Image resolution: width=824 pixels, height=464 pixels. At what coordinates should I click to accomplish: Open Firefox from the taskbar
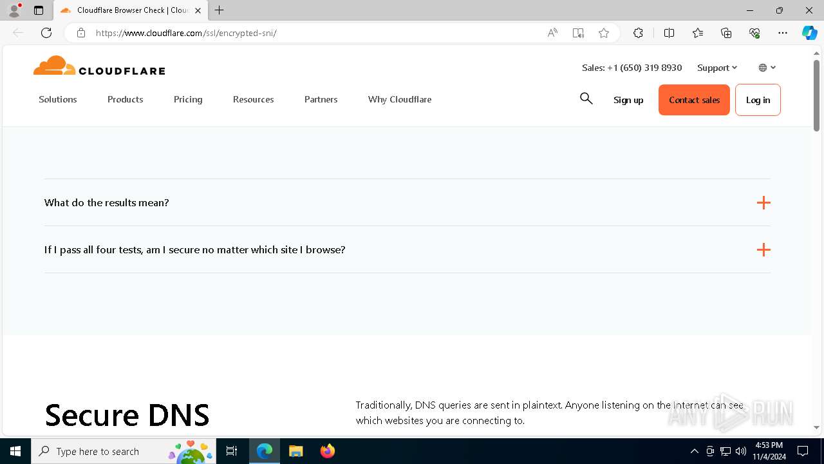tap(327, 451)
